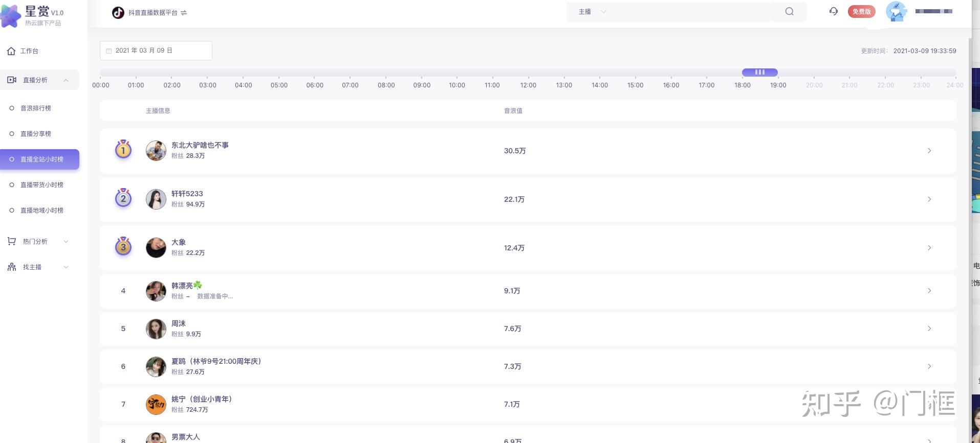The height and width of the screenshot is (443, 980).
Task: Open details arrow for 周沫 row
Action: pyautogui.click(x=929, y=329)
